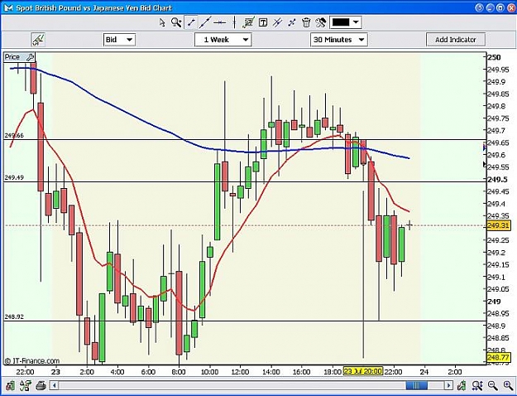Open the 1 Week range dropdown
The image size is (517, 396).
(223, 40)
